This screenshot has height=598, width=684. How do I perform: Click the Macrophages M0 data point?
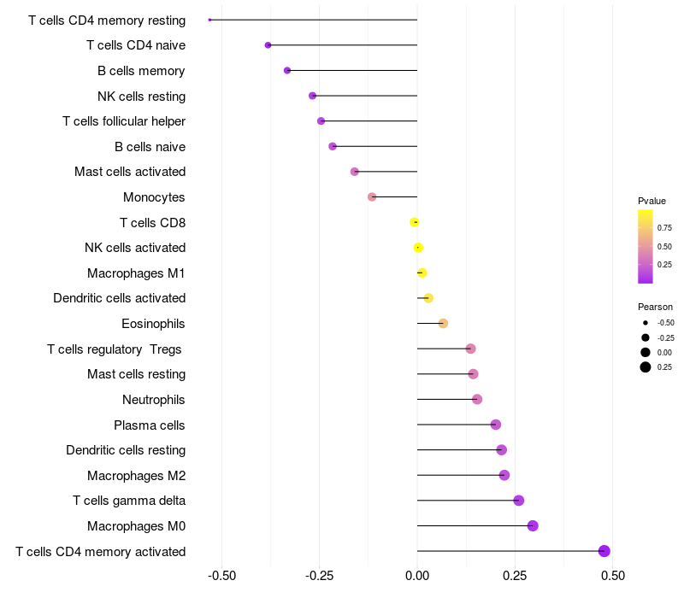pos(533,525)
